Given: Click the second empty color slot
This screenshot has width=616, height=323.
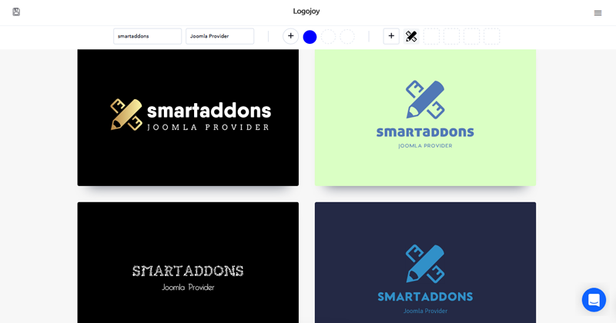Looking at the screenshot, I should click(347, 37).
